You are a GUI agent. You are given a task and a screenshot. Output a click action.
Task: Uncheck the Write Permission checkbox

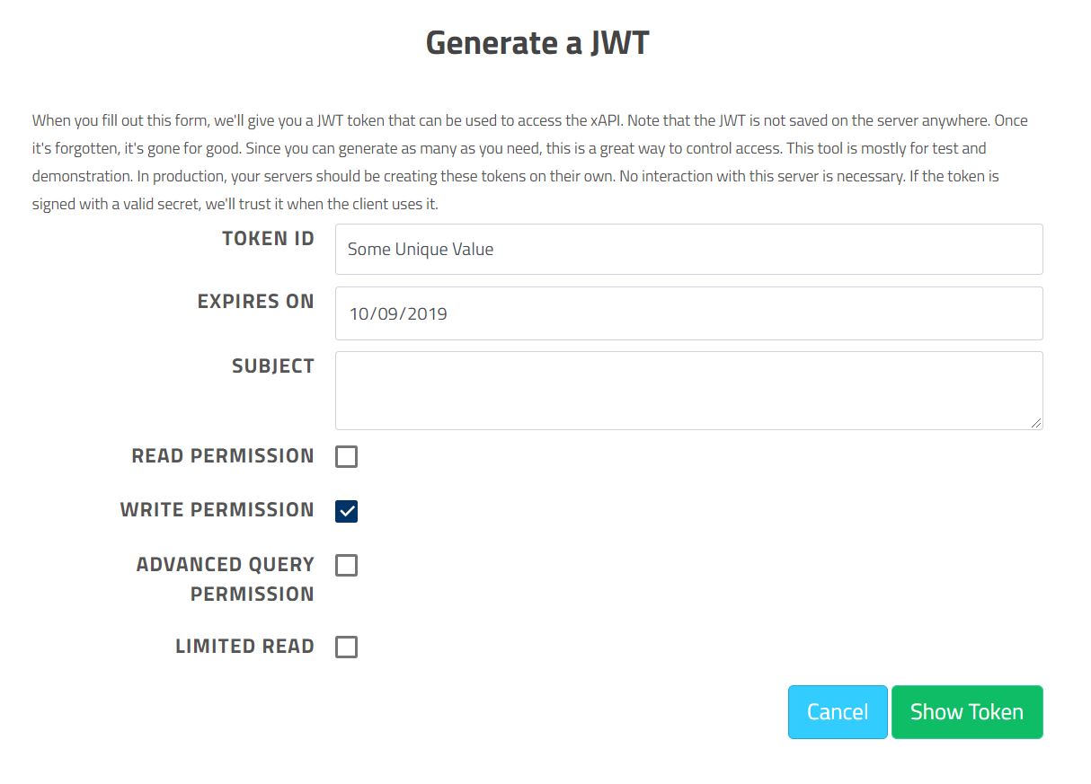347,511
